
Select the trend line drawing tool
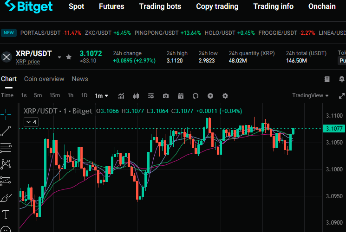[6, 131]
